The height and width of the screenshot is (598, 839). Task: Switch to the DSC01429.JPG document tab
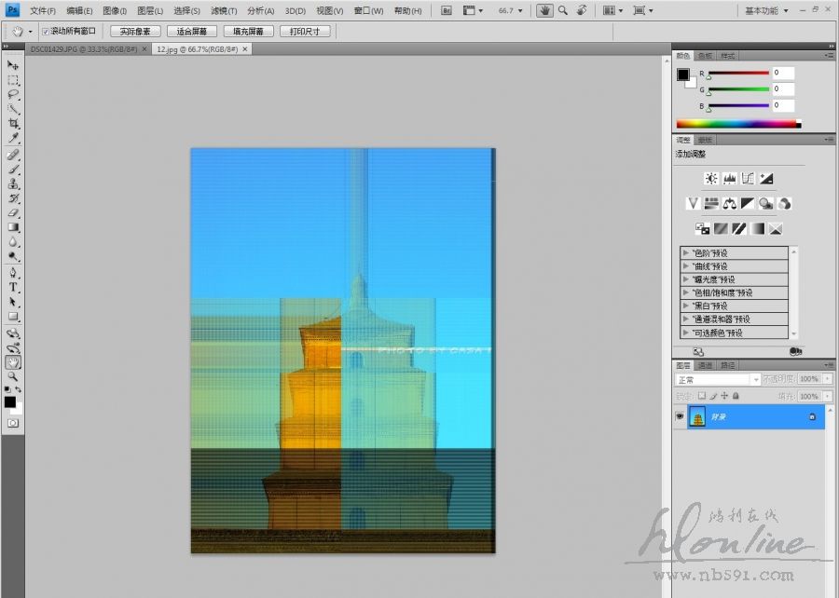point(82,48)
